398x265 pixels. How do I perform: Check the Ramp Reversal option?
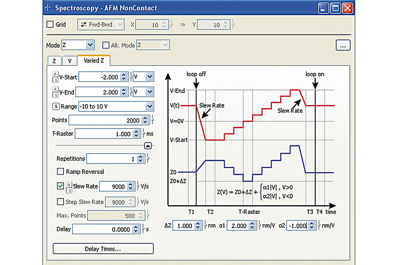pyautogui.click(x=61, y=171)
